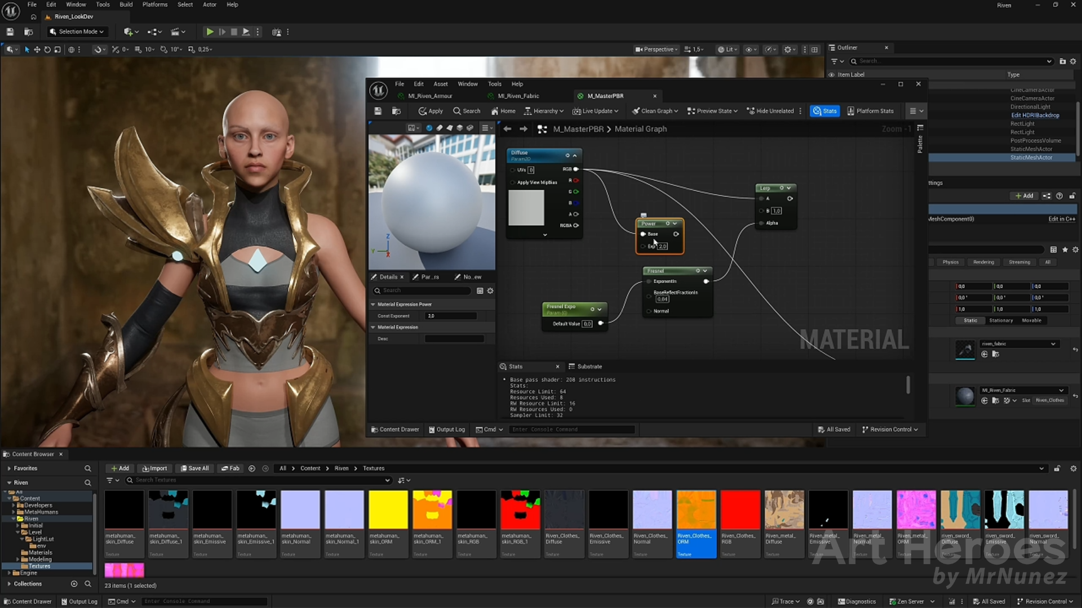Navigate forward in material graph
Screen dimensions: 1082x608
524,129
